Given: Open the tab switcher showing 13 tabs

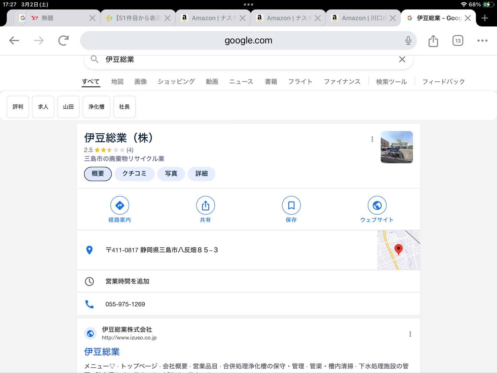Looking at the screenshot, I should (458, 41).
